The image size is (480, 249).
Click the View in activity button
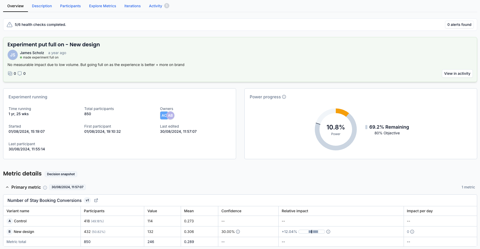coord(457,74)
